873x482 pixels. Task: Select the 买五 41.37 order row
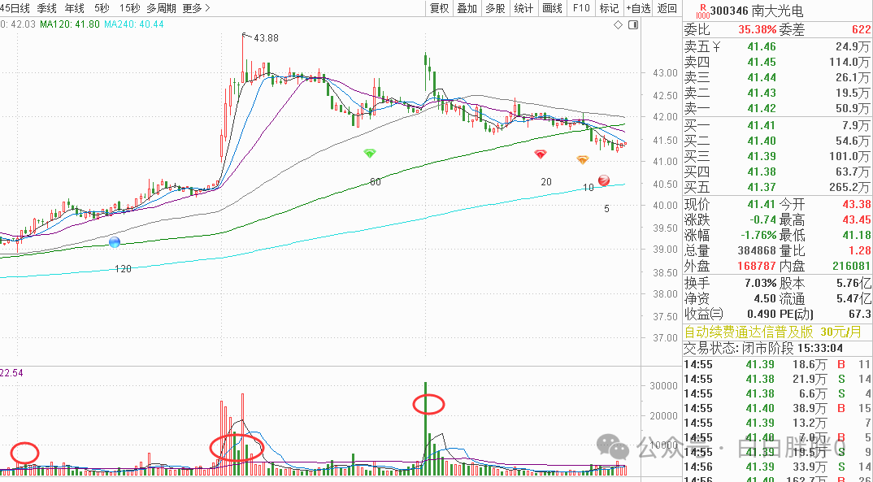pos(777,188)
